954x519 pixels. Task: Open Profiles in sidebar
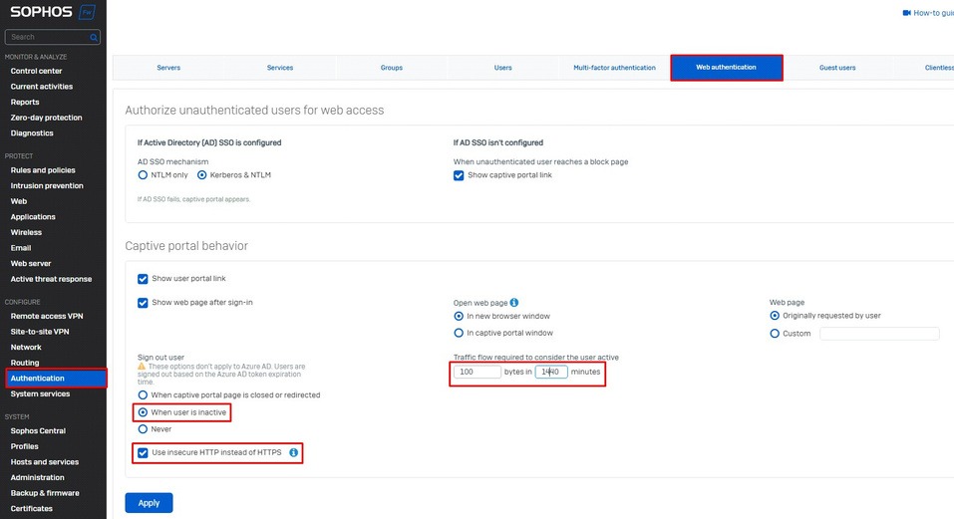pos(24,446)
